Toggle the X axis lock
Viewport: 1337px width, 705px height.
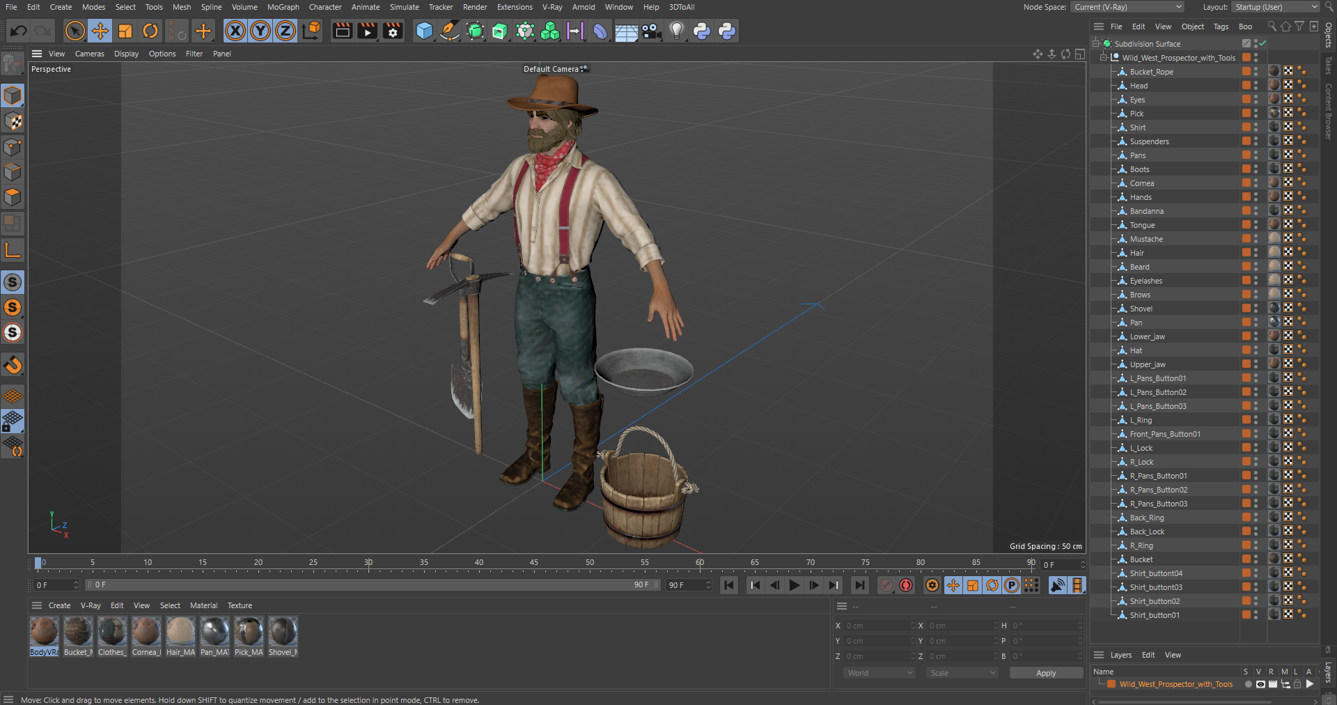pyautogui.click(x=235, y=31)
